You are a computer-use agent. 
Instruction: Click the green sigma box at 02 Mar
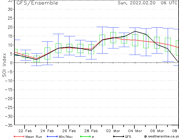[x=113, y=37]
